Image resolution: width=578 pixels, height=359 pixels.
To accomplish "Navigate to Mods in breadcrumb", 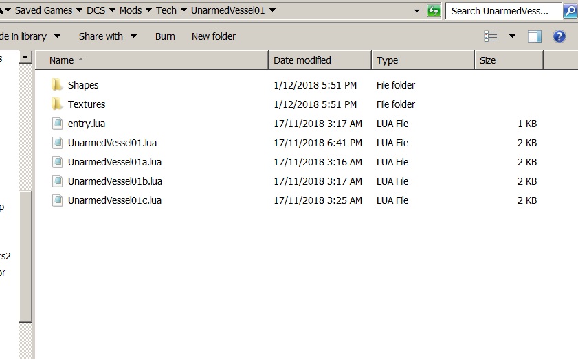I will (131, 10).
